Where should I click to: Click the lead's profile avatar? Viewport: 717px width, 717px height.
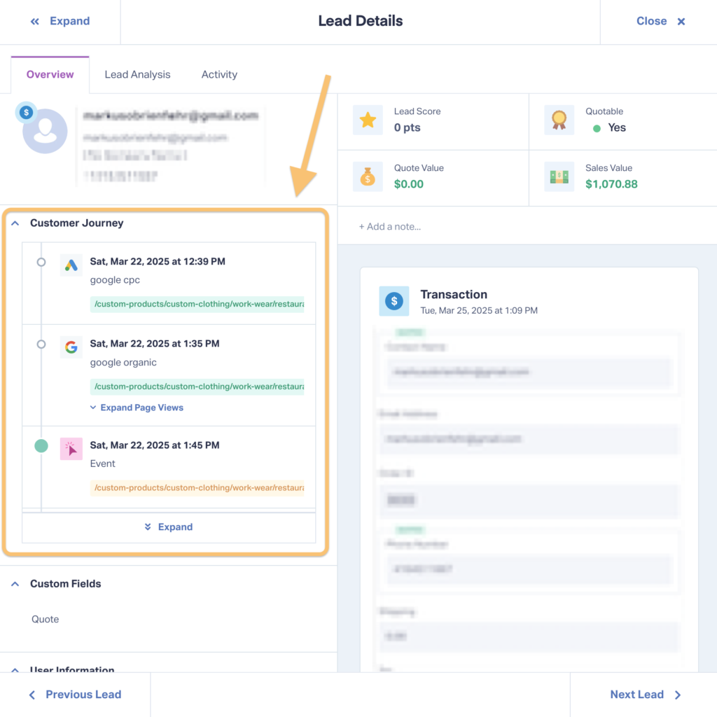coord(45,131)
